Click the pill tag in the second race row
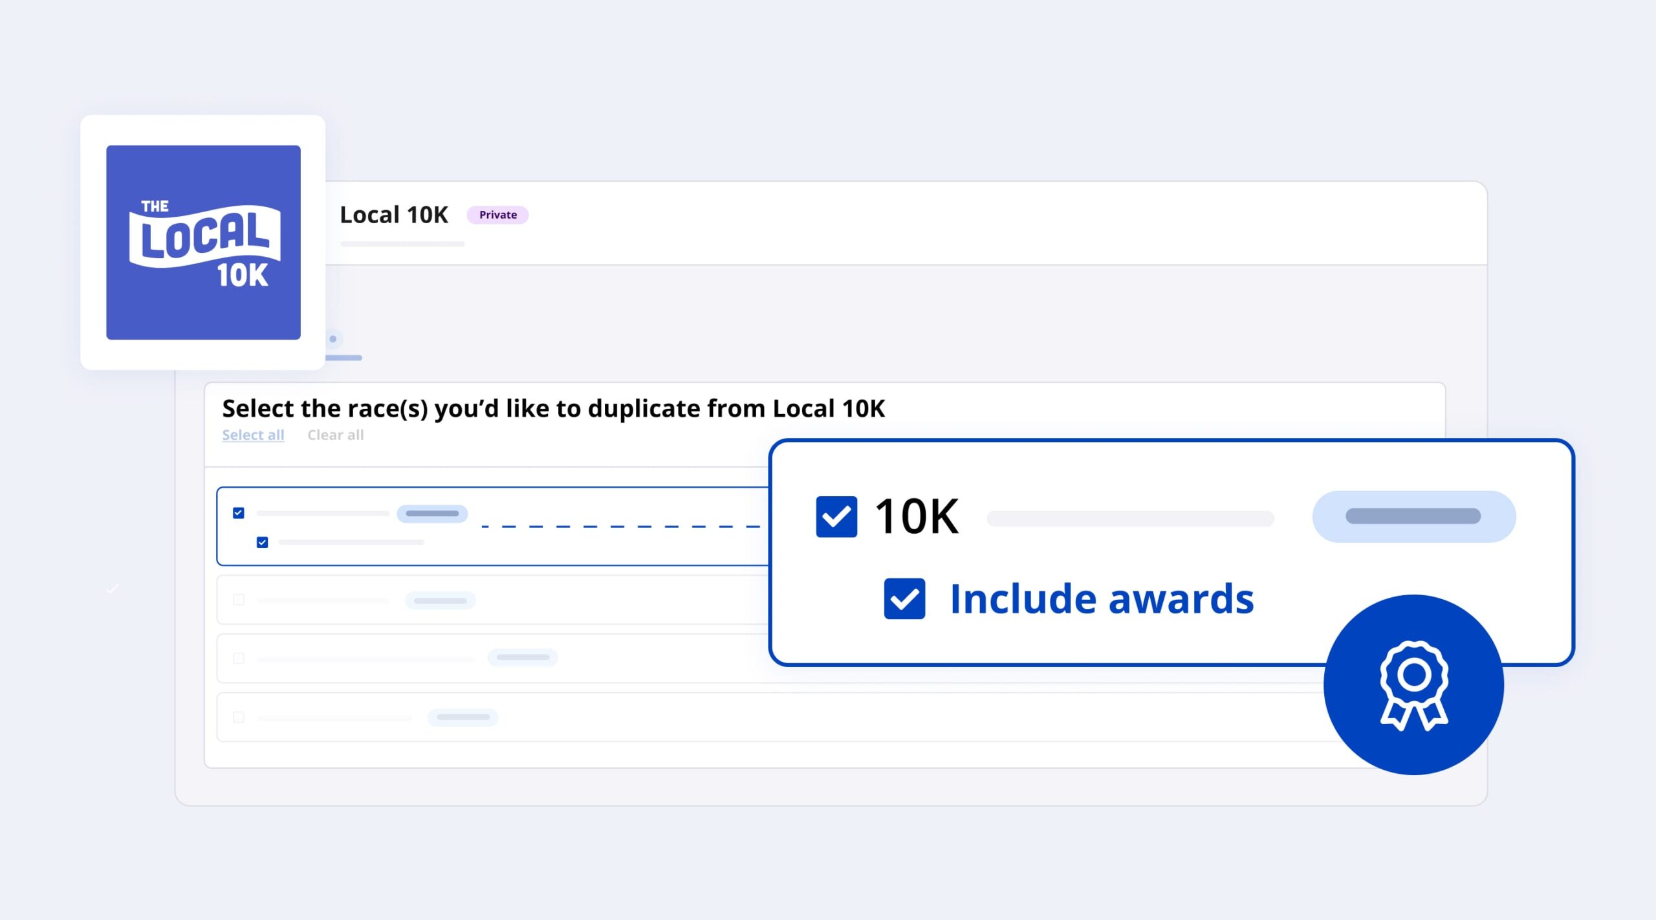The height and width of the screenshot is (920, 1656). pos(440,600)
